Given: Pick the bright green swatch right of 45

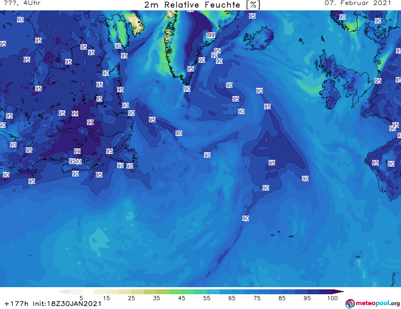Looking at the screenshot, I should (x=188, y=292).
